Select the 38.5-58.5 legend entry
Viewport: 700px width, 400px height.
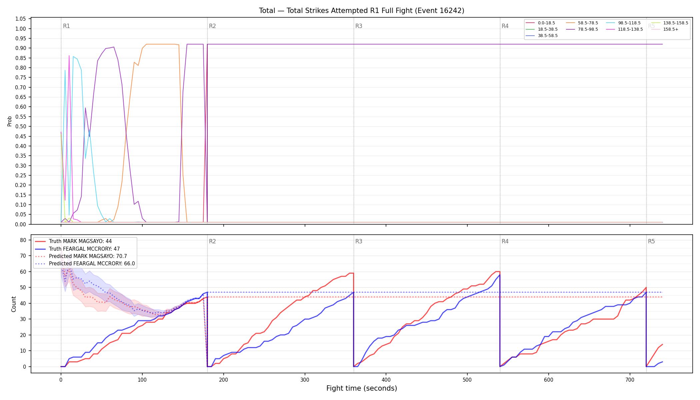click(x=542, y=36)
